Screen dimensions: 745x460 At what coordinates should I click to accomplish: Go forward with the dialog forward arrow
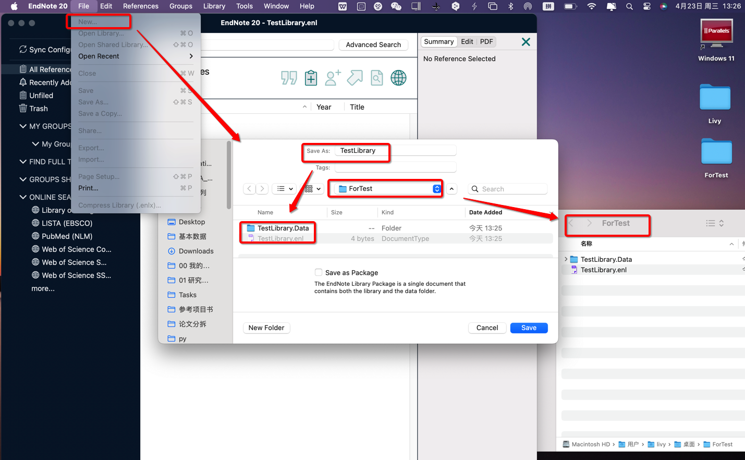pos(262,189)
